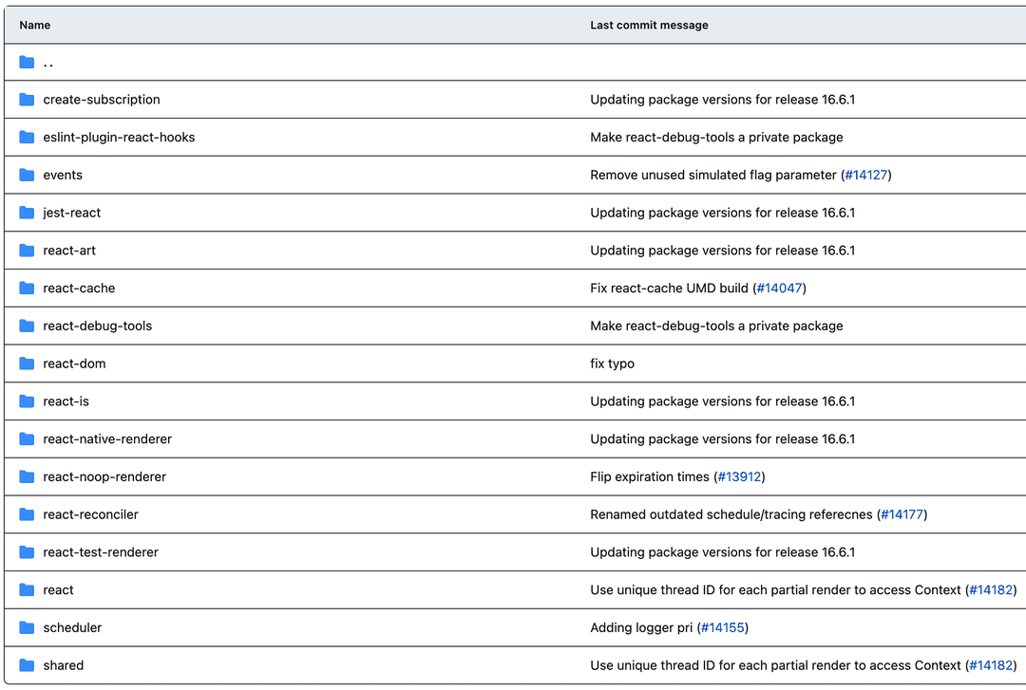
Task: Follow the #13912 commit reference
Action: point(739,476)
